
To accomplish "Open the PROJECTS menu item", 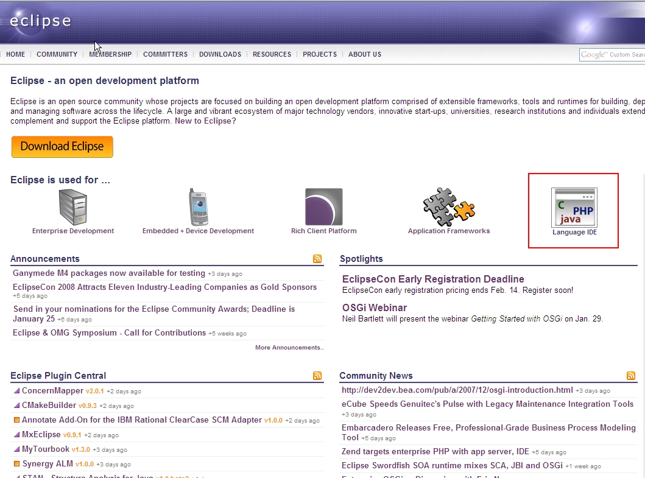I will click(x=320, y=54).
